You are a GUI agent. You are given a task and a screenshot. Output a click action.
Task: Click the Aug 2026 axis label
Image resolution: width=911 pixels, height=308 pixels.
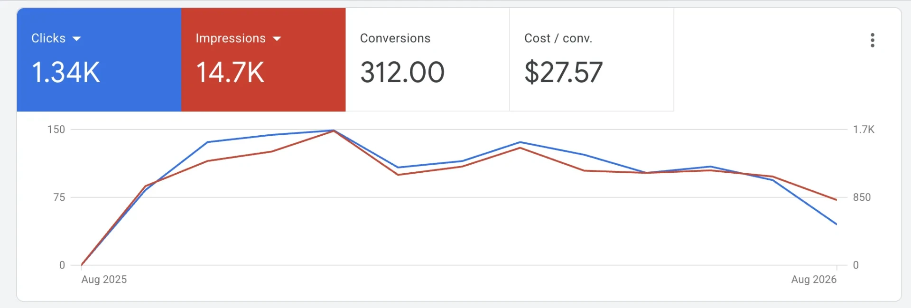click(x=814, y=280)
